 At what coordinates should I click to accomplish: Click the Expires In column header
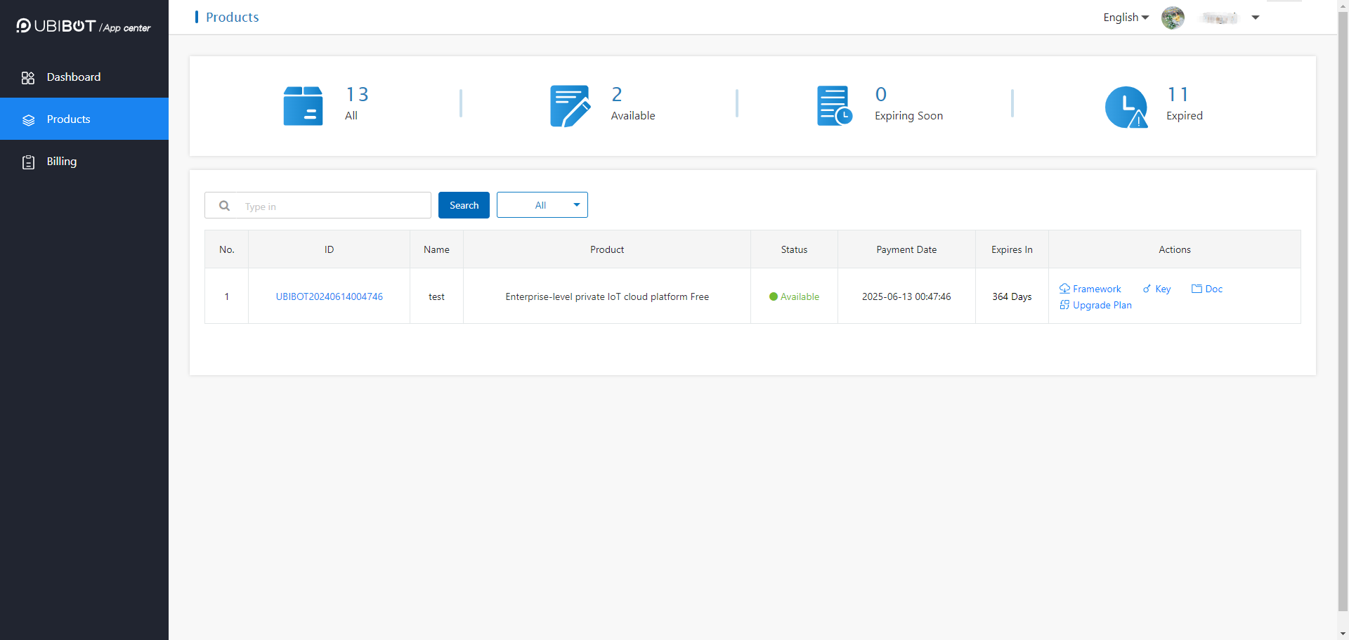1012,249
